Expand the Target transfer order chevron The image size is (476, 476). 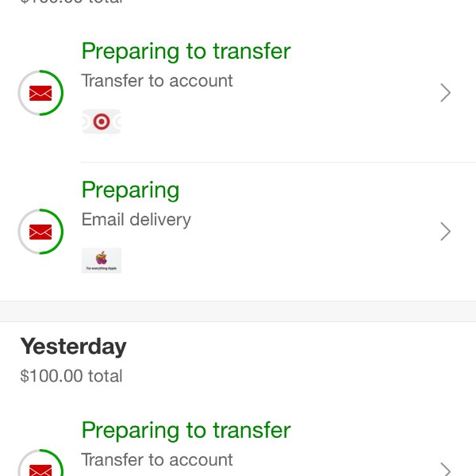[x=445, y=93]
